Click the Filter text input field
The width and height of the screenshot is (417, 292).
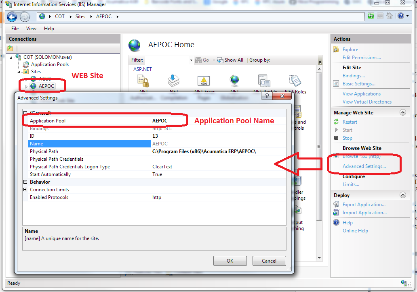[x=166, y=60]
